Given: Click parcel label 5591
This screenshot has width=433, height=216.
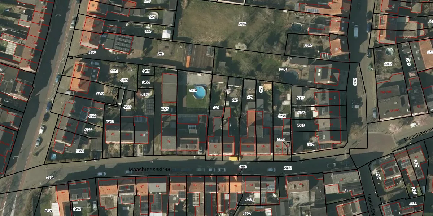Looking at the screenshot, I should pos(283,69).
